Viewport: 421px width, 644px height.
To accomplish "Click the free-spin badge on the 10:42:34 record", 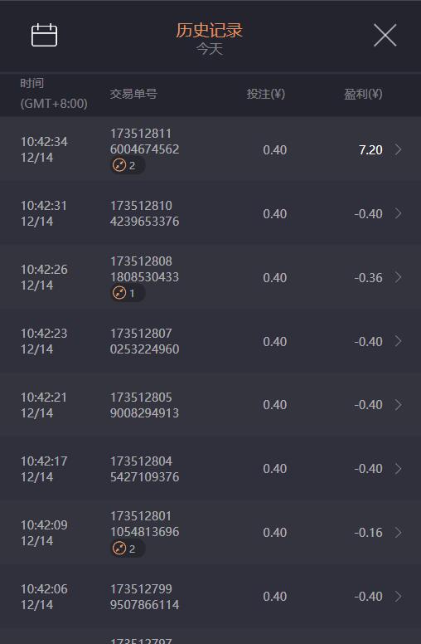I will tap(127, 165).
